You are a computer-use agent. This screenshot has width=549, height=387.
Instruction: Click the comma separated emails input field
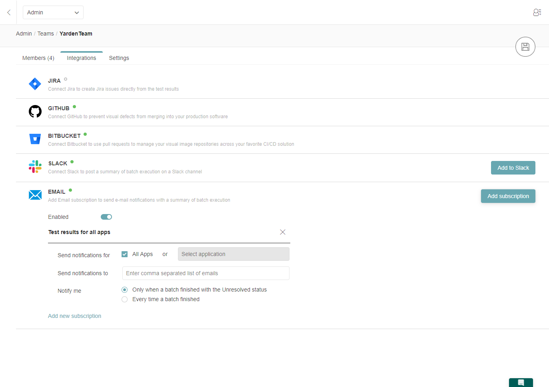(206, 273)
